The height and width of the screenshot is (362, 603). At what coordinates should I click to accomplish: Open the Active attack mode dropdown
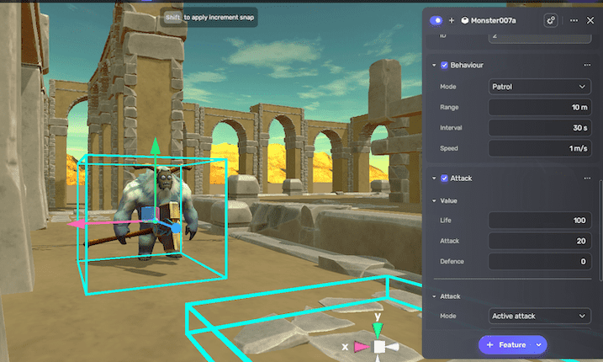click(x=539, y=316)
